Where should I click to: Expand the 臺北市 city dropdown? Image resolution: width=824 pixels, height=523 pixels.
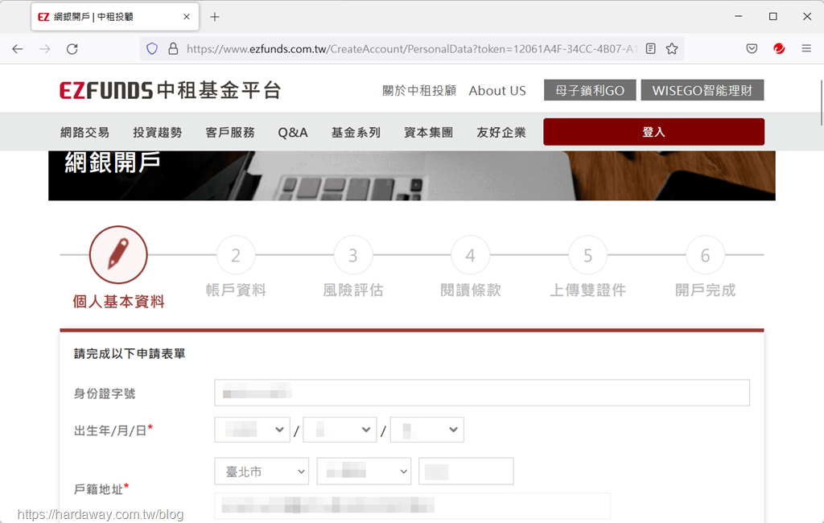tap(262, 472)
